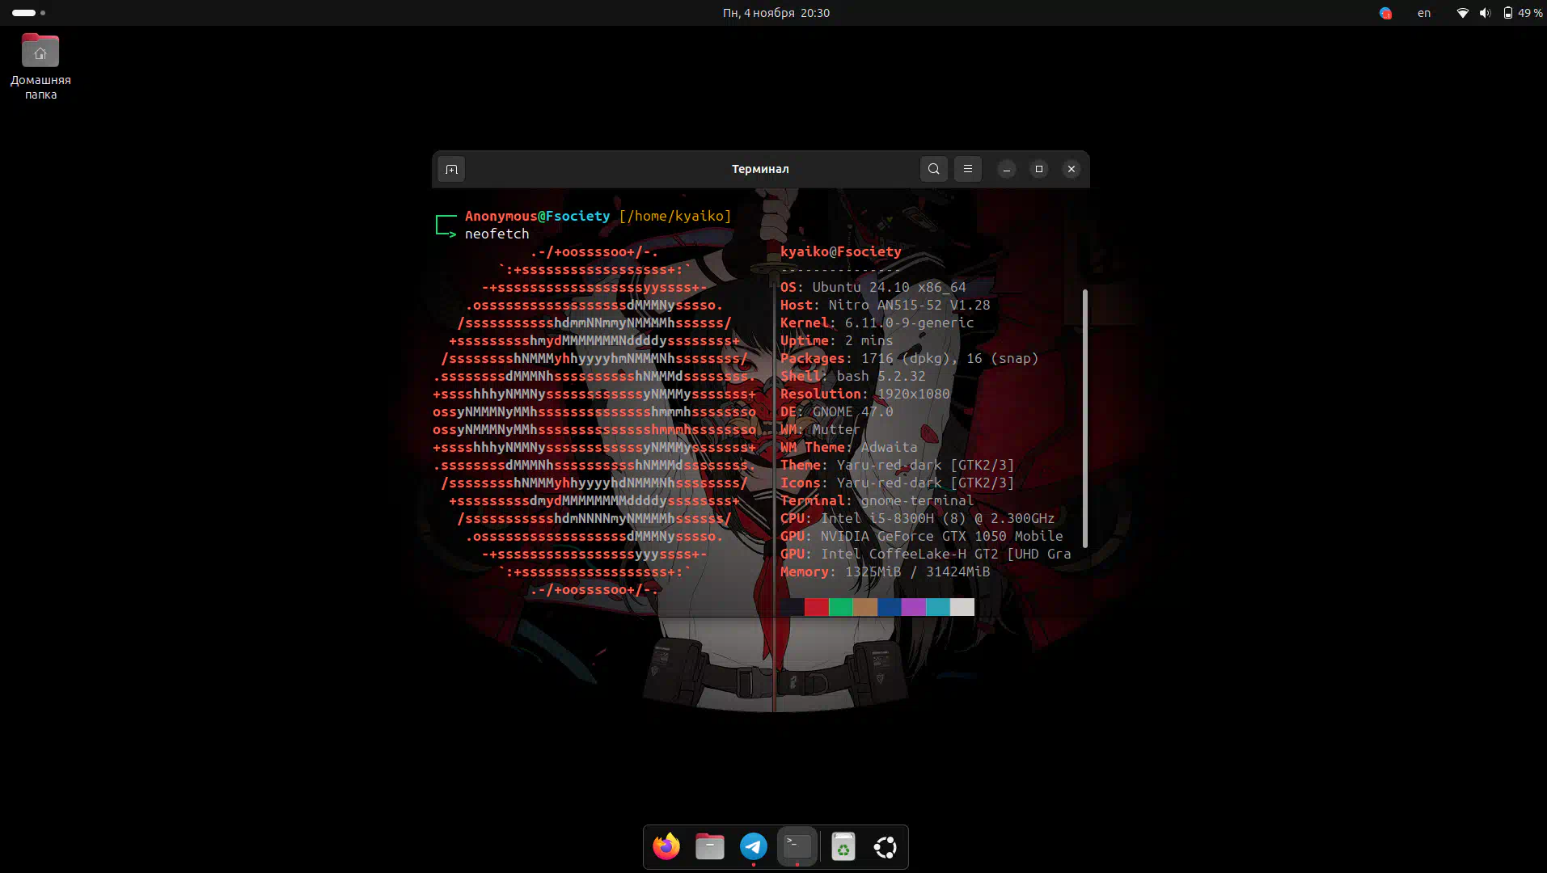Click the GPU: Intel CoffeeLake-H line

(x=925, y=554)
